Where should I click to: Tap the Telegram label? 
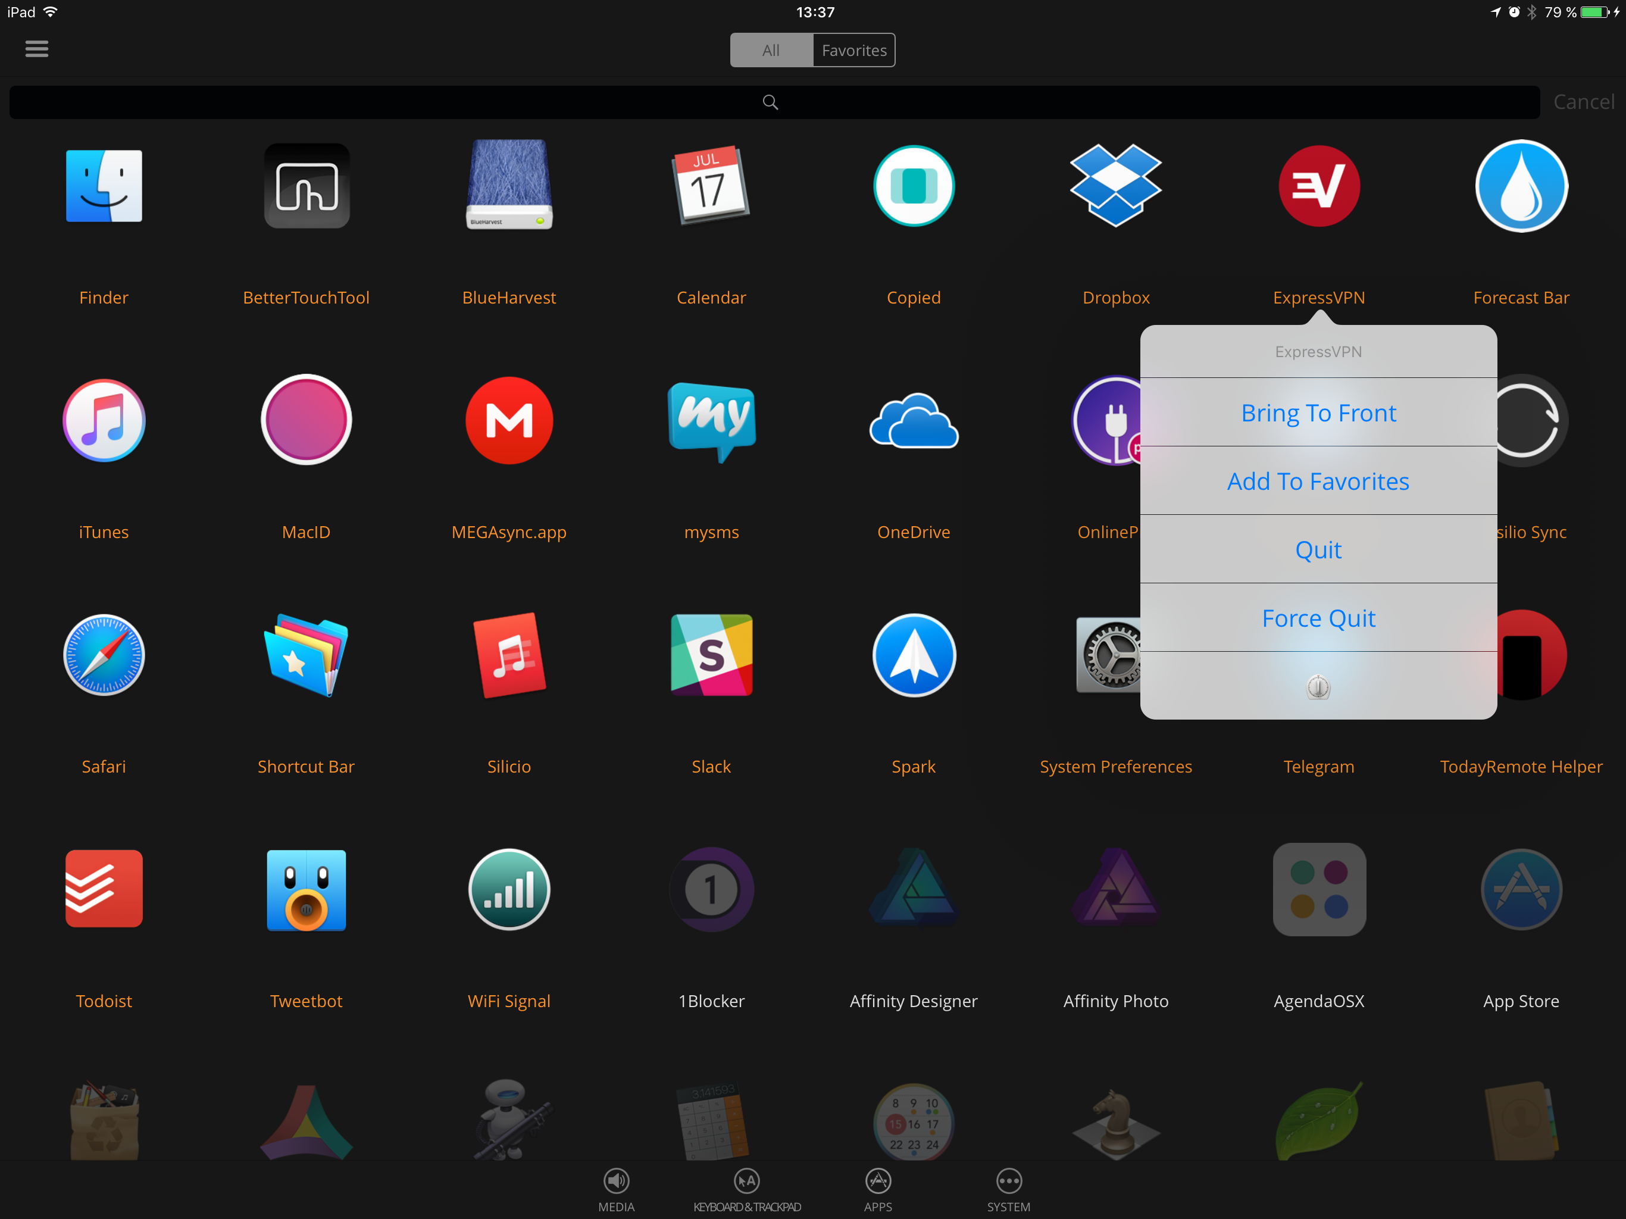coord(1319,766)
